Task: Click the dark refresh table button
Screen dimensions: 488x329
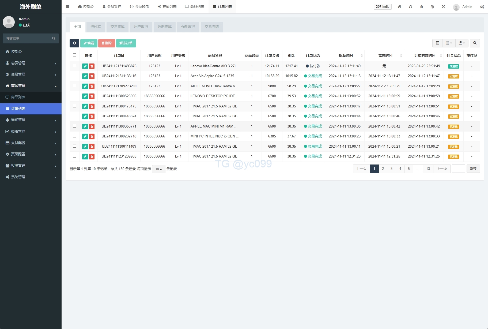Action: pyautogui.click(x=74, y=43)
